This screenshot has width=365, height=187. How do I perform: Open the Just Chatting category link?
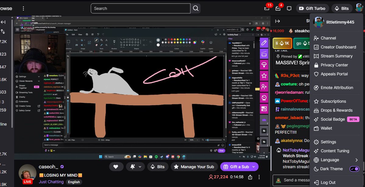(x=51, y=182)
